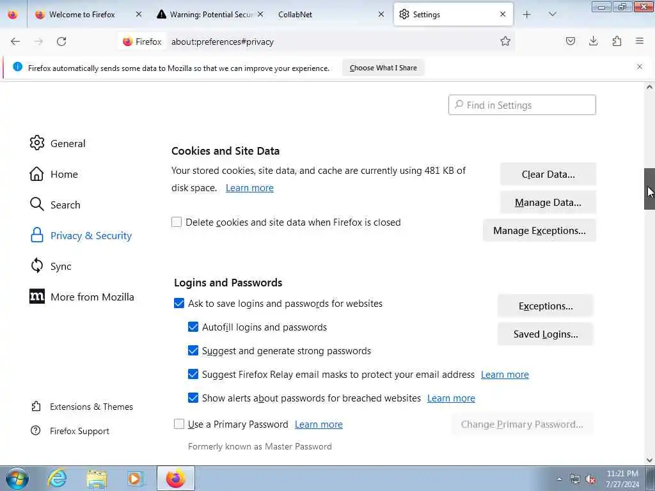Open More from Mozilla category
655x491 pixels.
82,297
